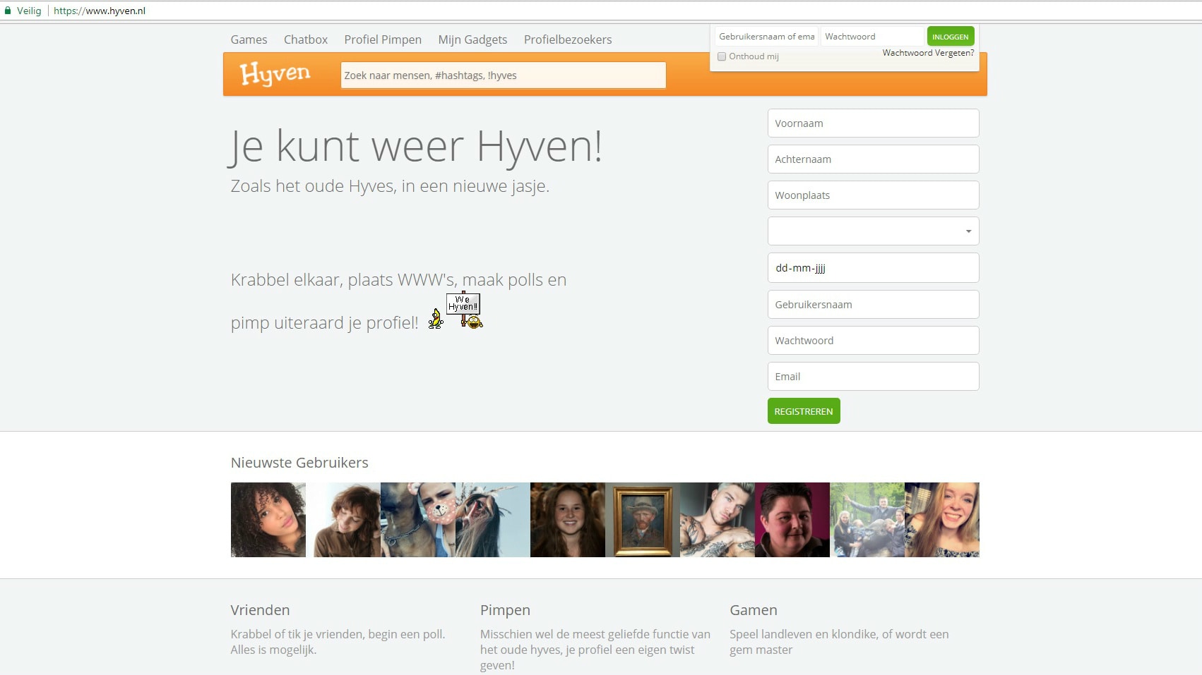The height and width of the screenshot is (675, 1202).
Task: Go to Chatbox
Action: 306,39
